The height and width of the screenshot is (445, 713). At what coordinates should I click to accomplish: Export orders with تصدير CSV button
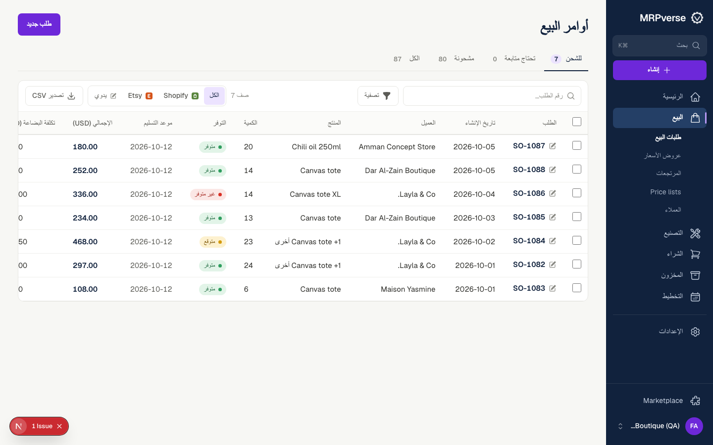click(54, 96)
